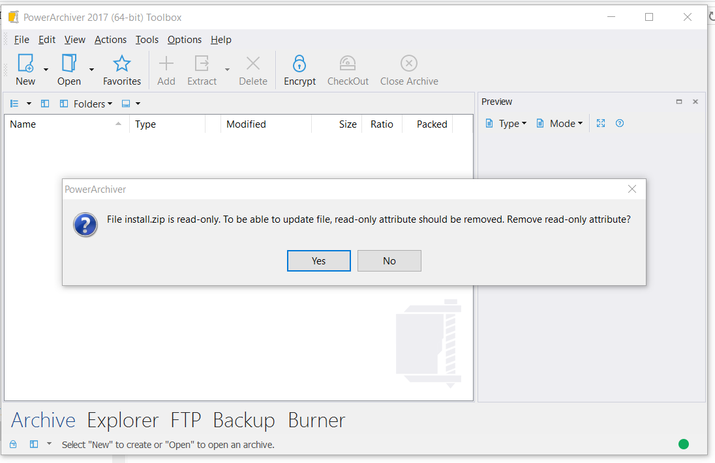
Task: Click the pane layout icon before Folders
Action: click(44, 104)
